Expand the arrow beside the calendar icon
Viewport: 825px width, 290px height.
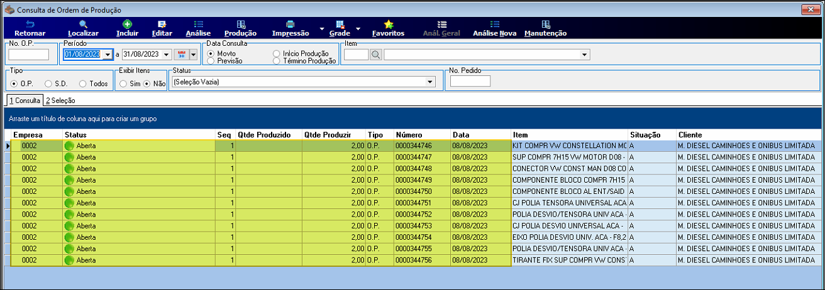pyautogui.click(x=193, y=55)
